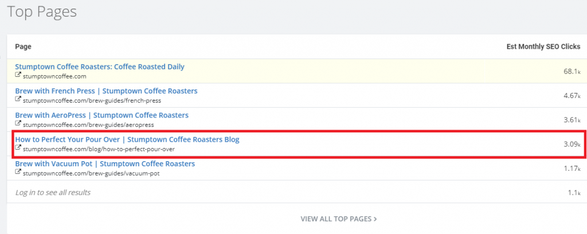Click the 1.17k clicks value
The width and height of the screenshot is (587, 234).
572,169
